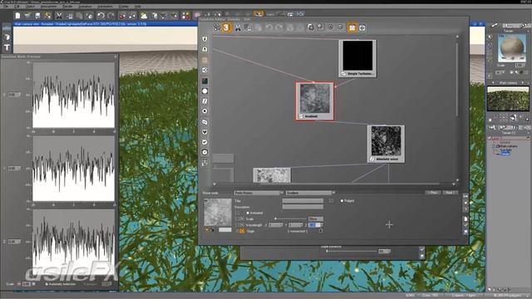Open the atmosphere cloud-and-sun icon

(x=144, y=16)
